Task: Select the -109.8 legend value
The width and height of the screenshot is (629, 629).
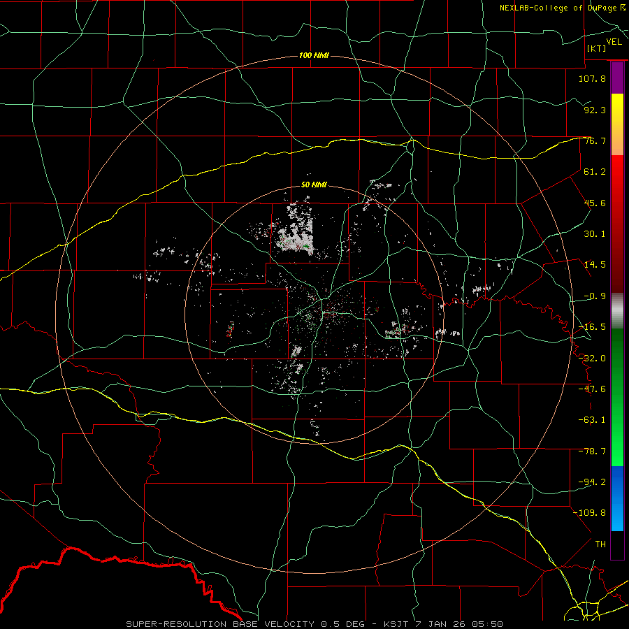Action: coord(590,513)
